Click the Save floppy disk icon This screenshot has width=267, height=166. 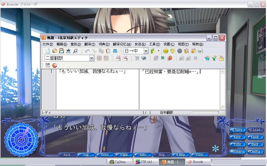coord(61,51)
